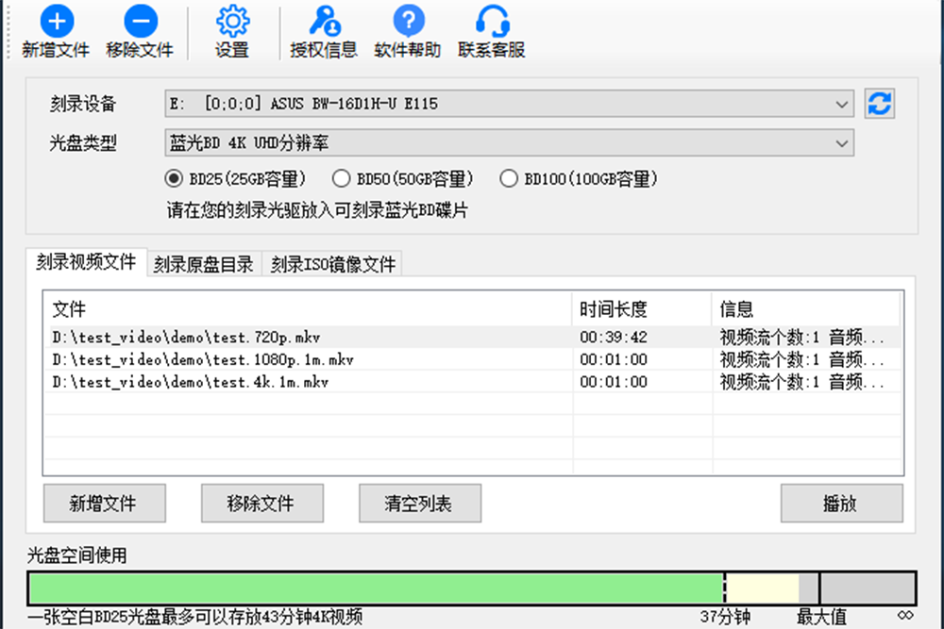
Task: Open 软件帮助 question mark icon
Action: click(x=408, y=22)
